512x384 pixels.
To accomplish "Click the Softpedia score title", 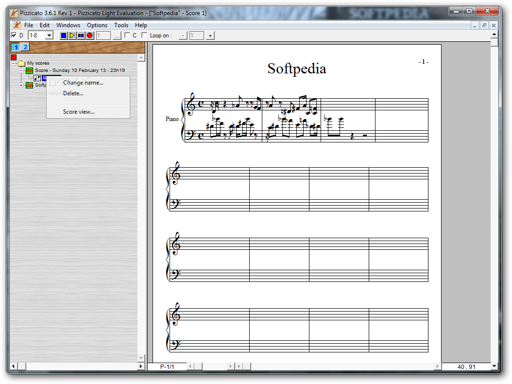I will coord(297,69).
